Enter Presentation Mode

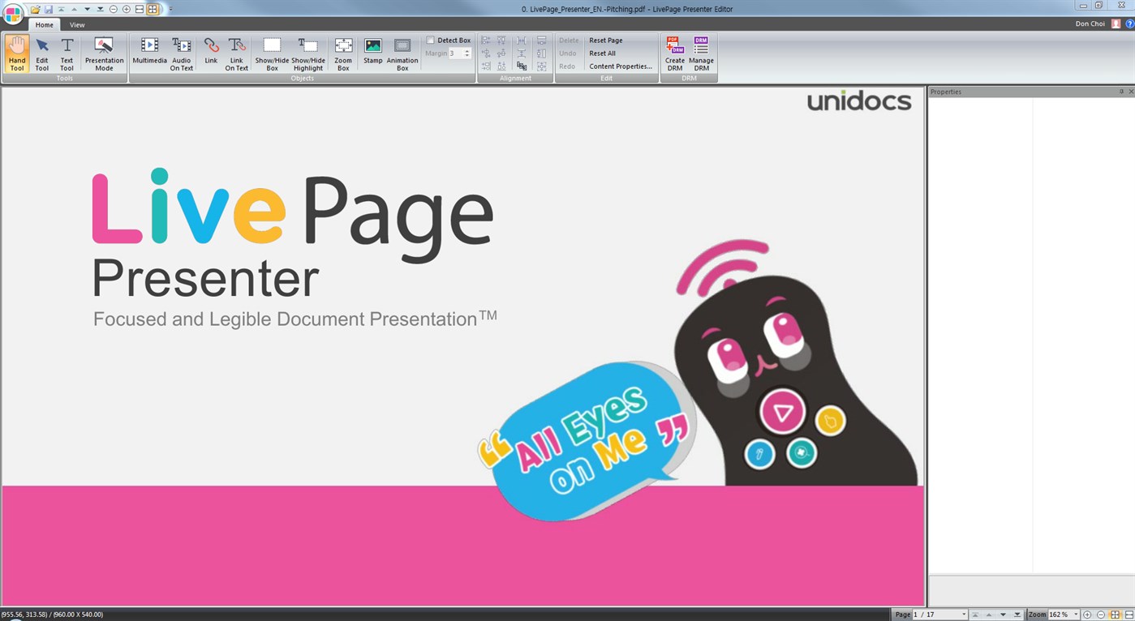[103, 54]
